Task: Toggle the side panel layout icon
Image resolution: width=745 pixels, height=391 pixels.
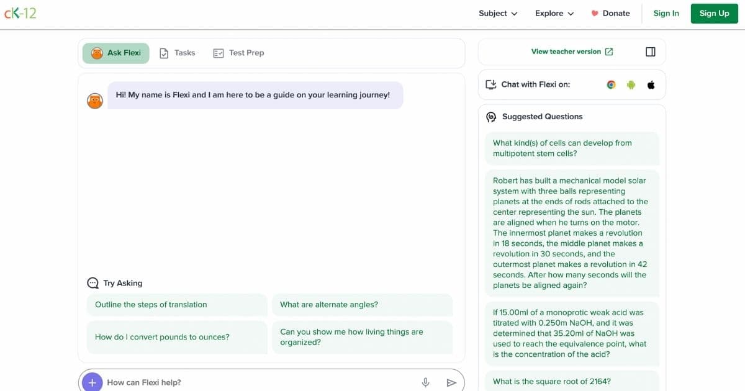Action: [650, 52]
